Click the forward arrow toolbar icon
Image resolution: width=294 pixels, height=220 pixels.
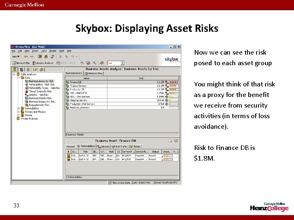(32, 57)
